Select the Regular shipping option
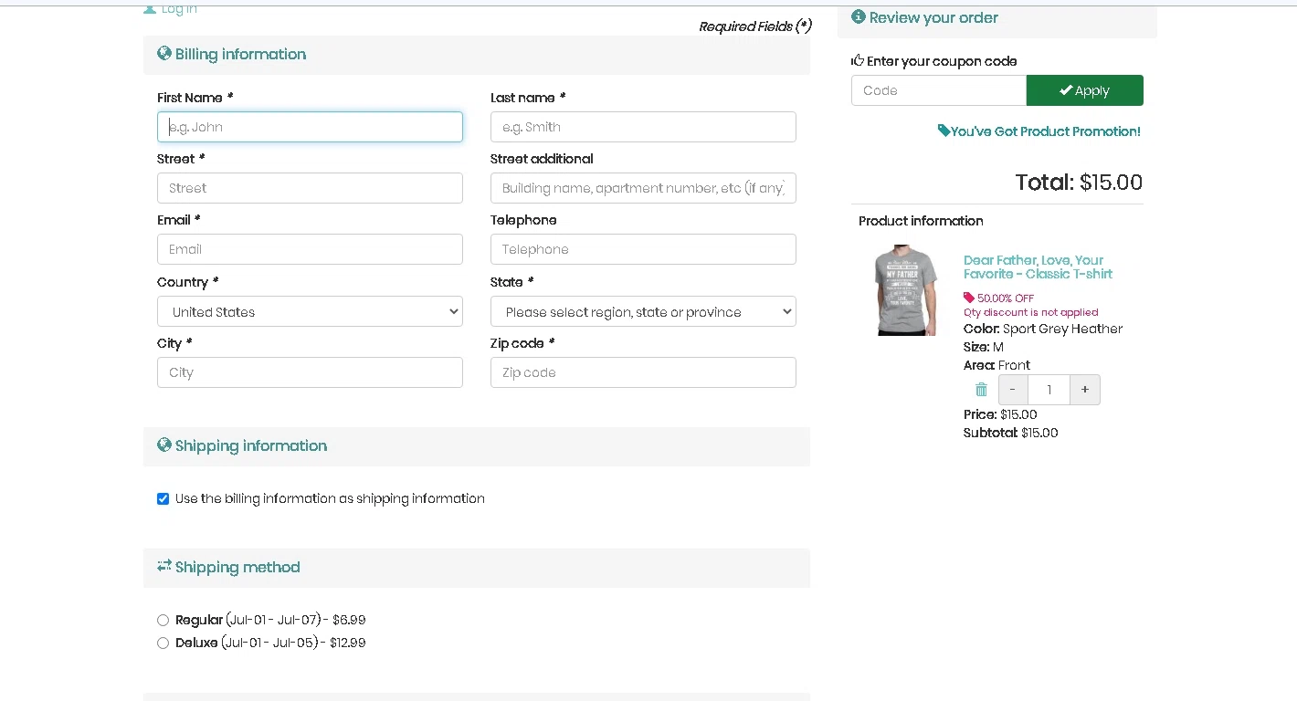The height and width of the screenshot is (701, 1297). (x=163, y=621)
